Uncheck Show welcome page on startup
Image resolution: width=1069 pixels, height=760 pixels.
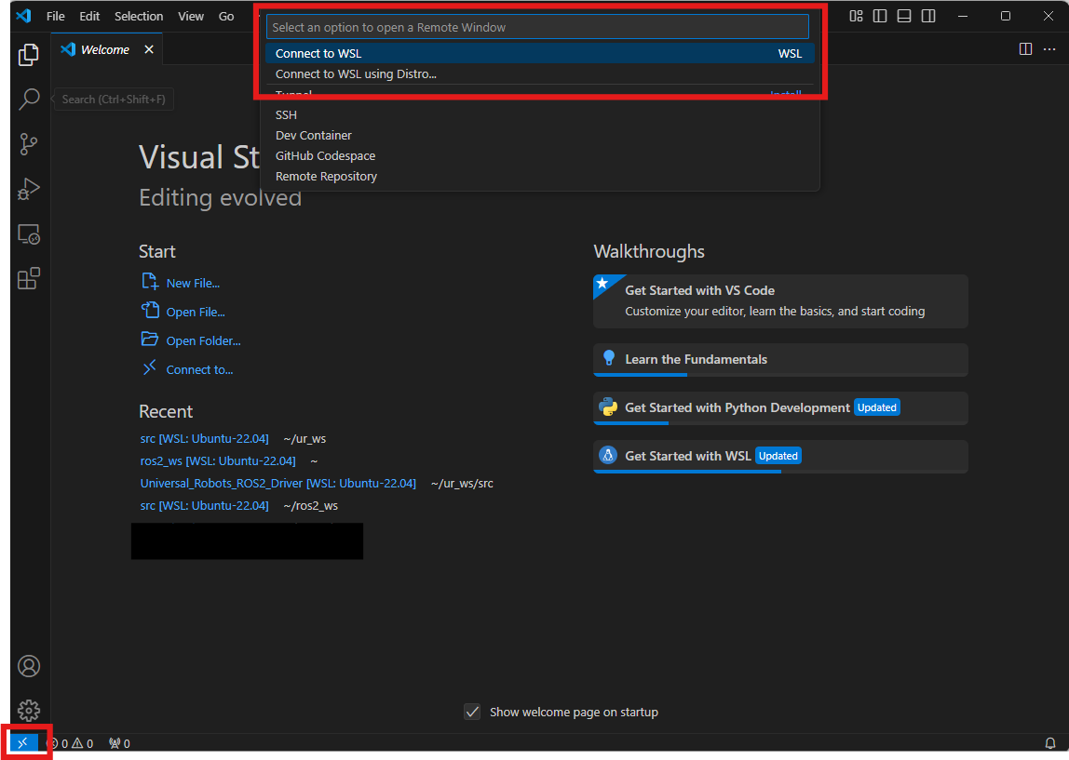click(x=472, y=713)
